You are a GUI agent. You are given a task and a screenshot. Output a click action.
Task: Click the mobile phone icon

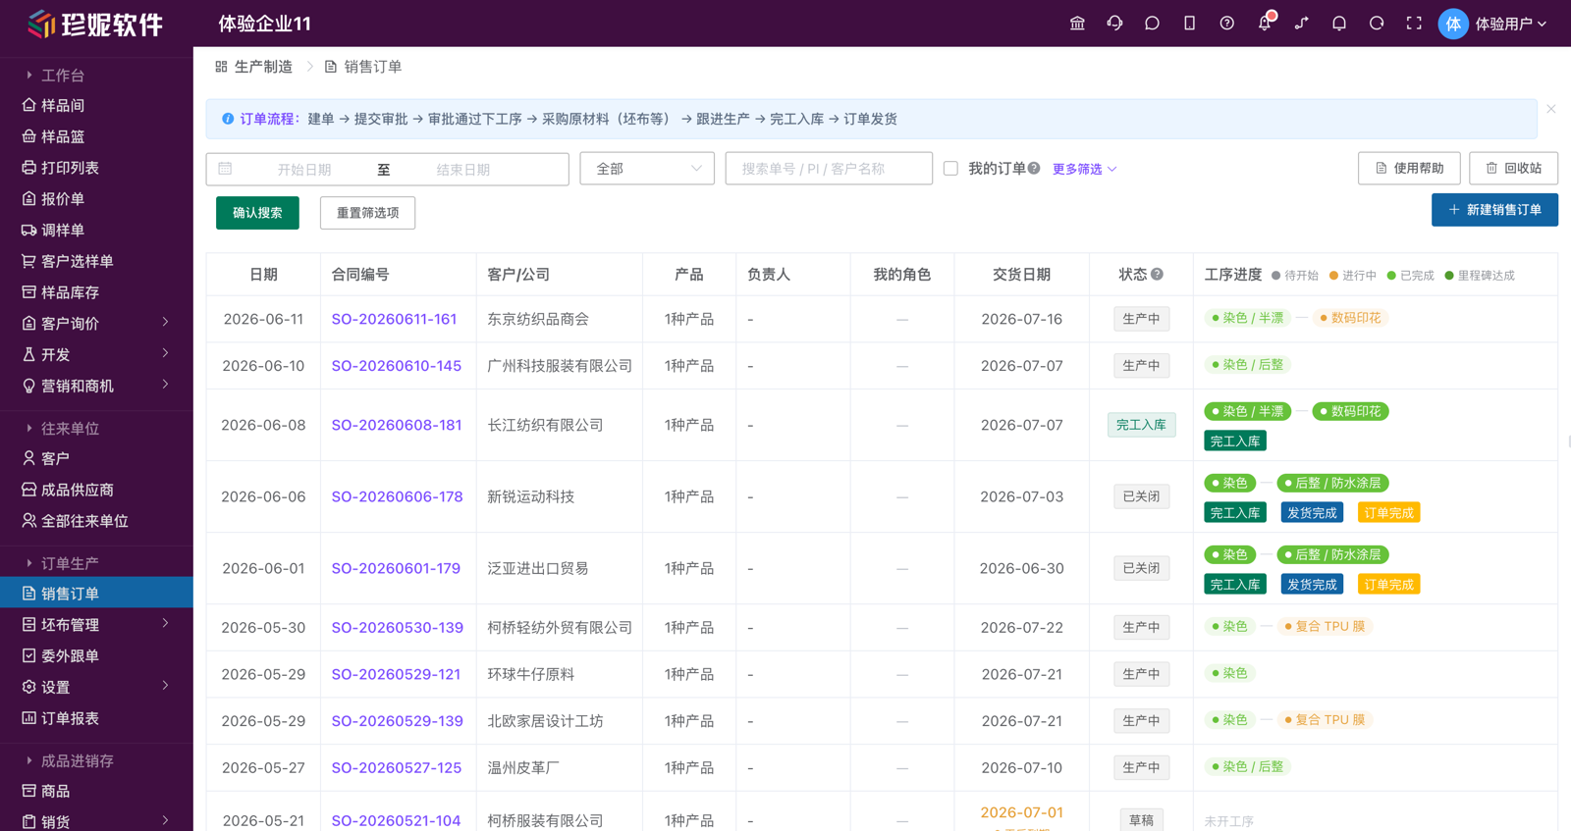(1189, 24)
